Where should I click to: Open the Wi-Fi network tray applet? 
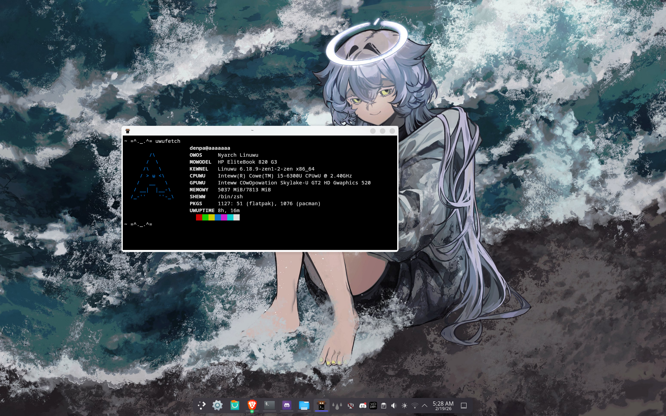(x=415, y=406)
